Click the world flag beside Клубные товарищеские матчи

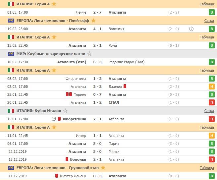(x=11, y=54)
